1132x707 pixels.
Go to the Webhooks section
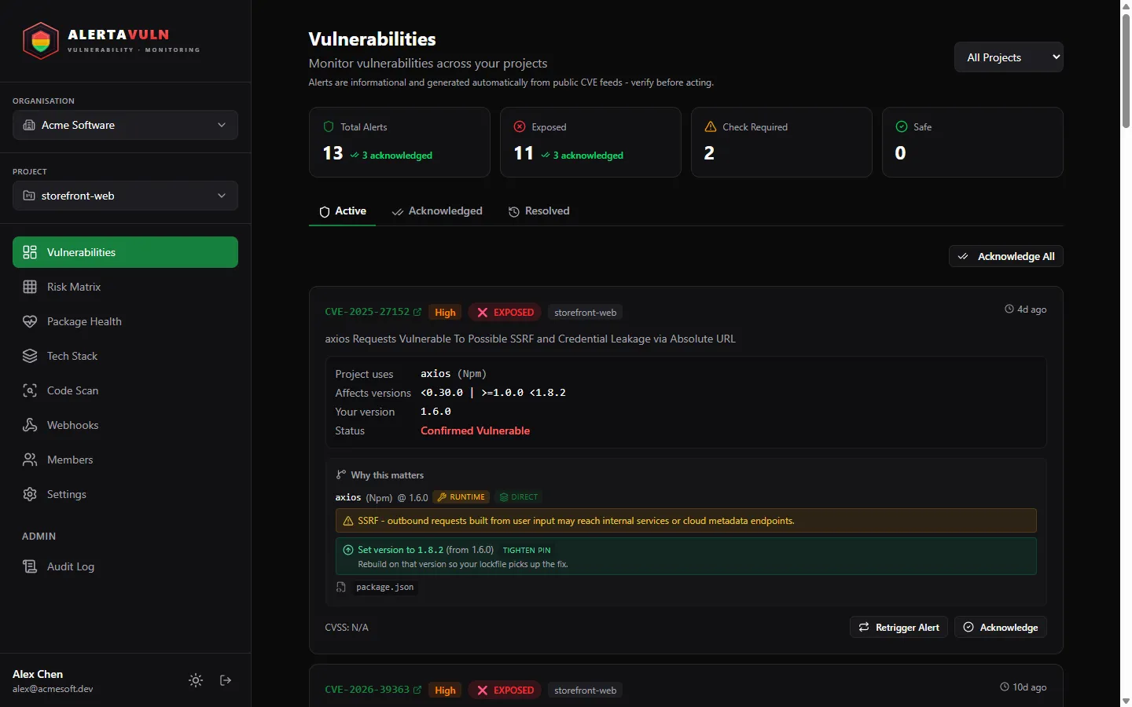coord(125,425)
